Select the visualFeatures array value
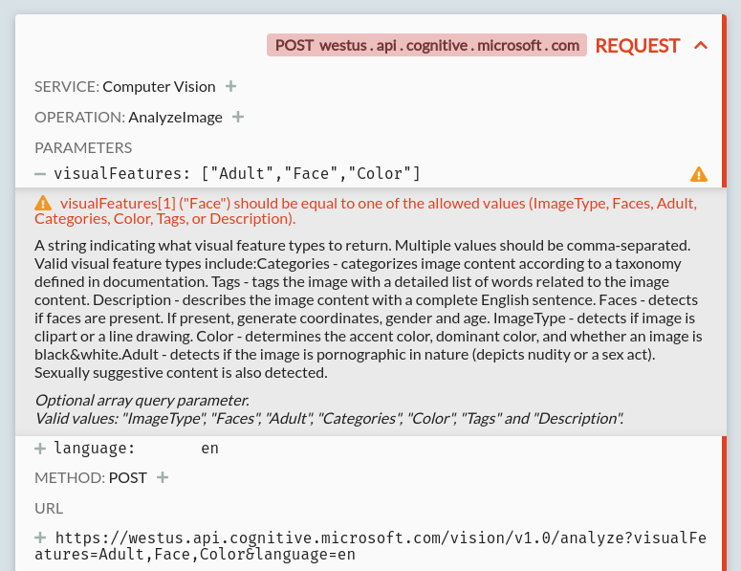The height and width of the screenshot is (571, 741). click(x=311, y=173)
